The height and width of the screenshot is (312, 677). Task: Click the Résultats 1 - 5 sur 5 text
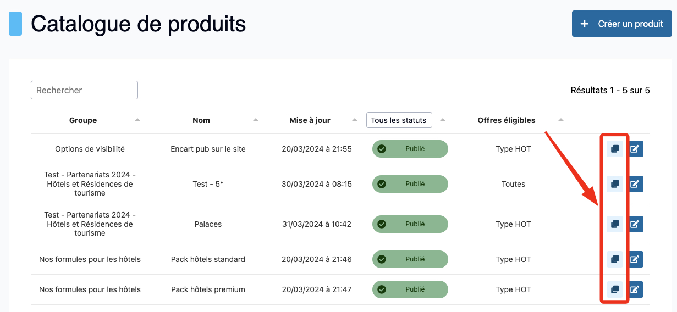coord(610,90)
